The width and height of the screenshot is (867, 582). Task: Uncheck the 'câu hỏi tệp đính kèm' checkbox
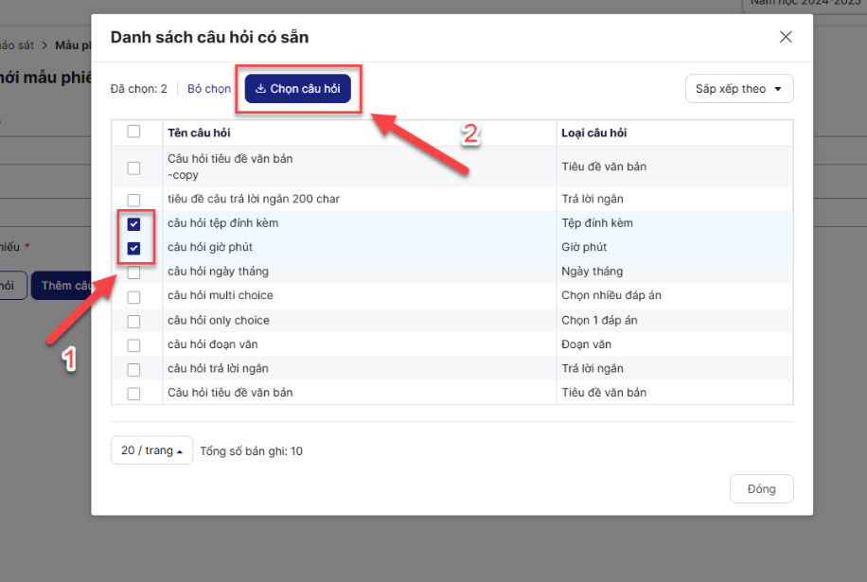click(133, 224)
